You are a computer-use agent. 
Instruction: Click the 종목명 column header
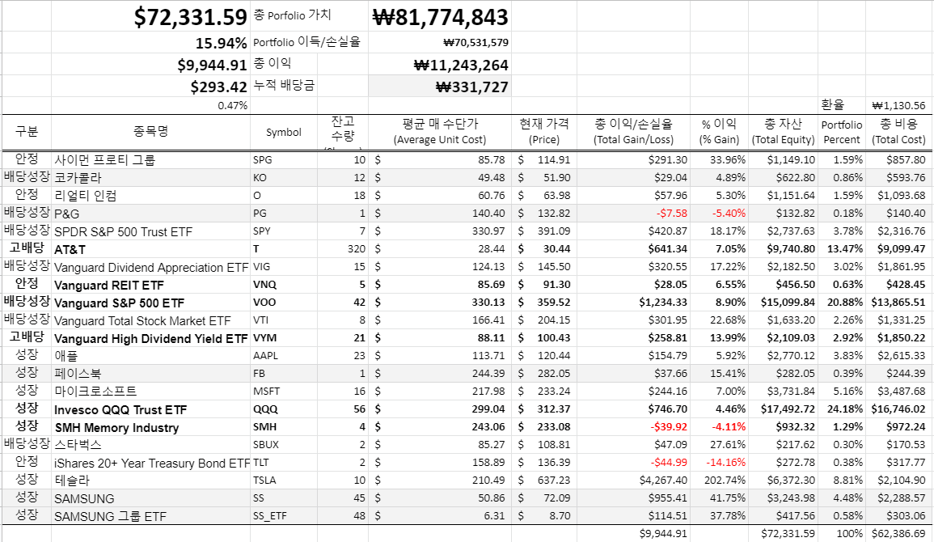point(150,132)
